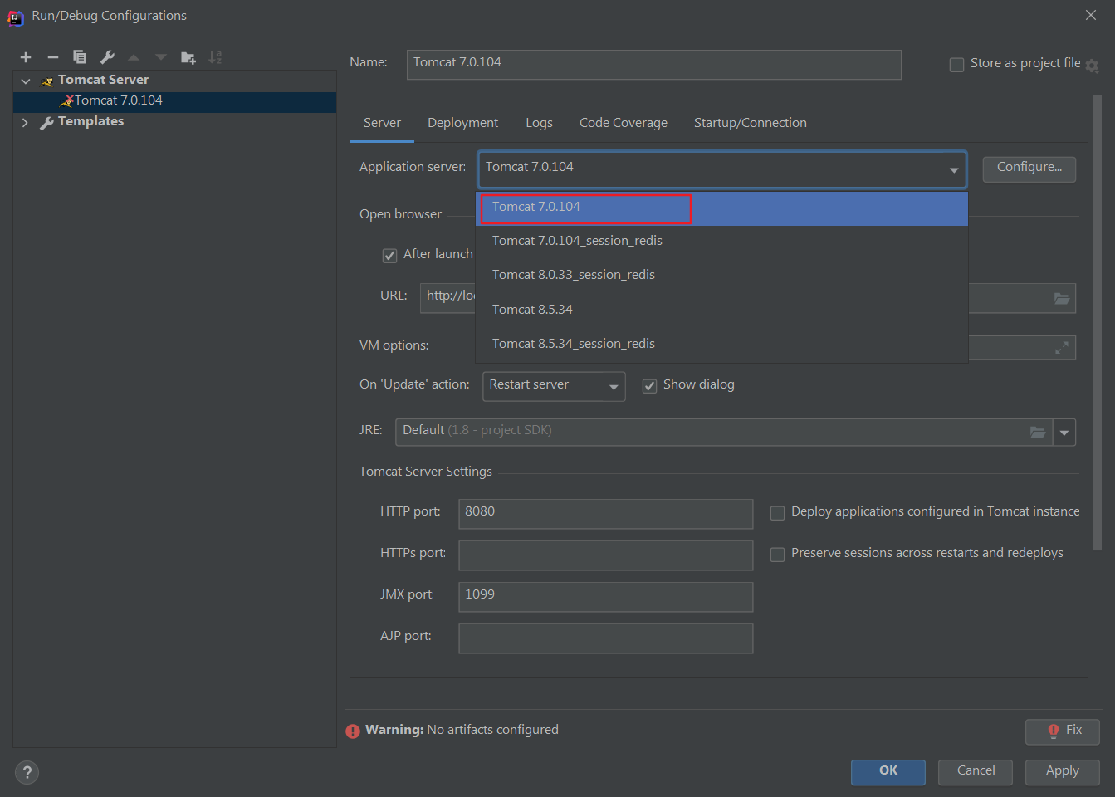Click the Fix button
The width and height of the screenshot is (1115, 797).
click(1063, 731)
